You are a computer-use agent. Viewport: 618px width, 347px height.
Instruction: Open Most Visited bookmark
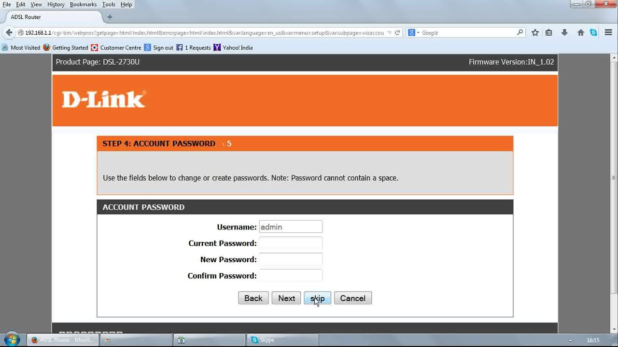(x=21, y=48)
